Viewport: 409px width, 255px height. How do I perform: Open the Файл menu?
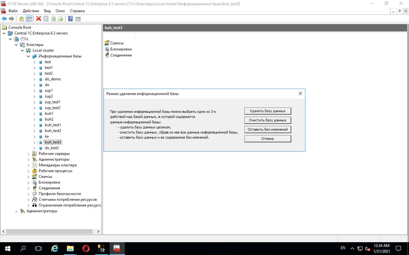click(13, 11)
